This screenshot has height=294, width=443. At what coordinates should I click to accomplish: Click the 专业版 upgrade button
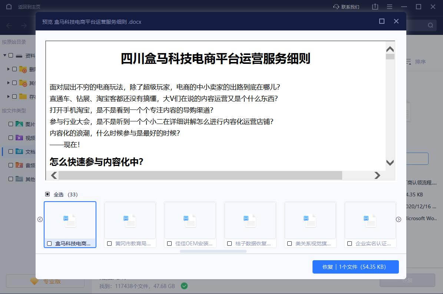click(x=45, y=281)
